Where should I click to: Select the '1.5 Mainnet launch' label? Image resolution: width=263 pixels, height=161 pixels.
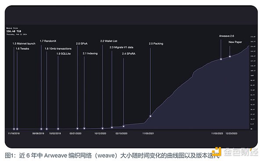(x=24, y=43)
